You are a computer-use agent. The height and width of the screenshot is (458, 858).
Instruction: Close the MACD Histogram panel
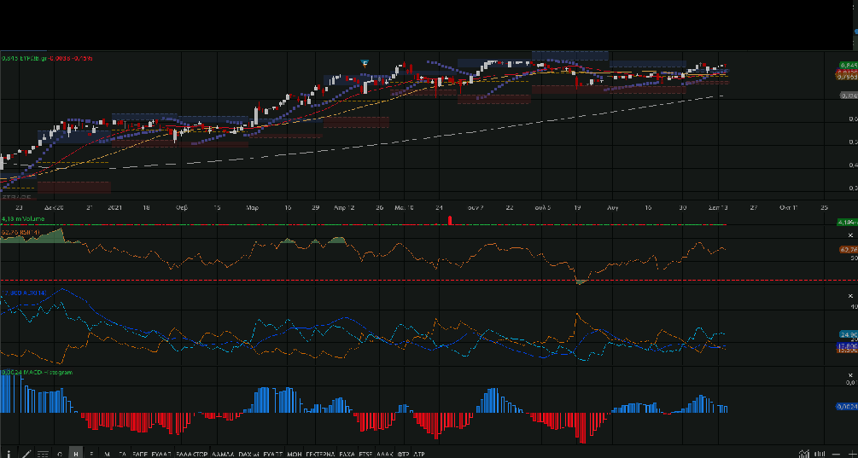(850, 374)
